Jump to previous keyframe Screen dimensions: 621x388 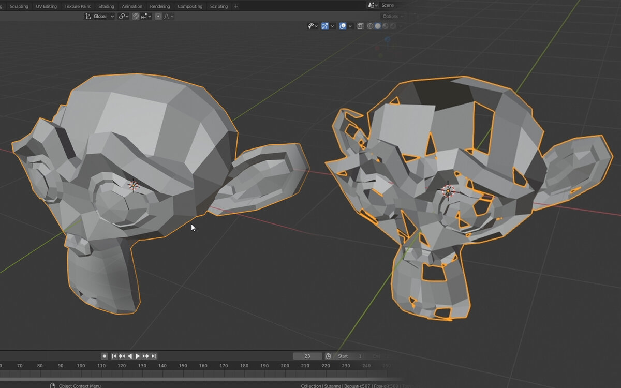122,356
